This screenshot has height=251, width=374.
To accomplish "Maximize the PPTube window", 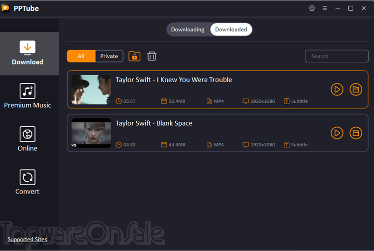I will click(350, 8).
